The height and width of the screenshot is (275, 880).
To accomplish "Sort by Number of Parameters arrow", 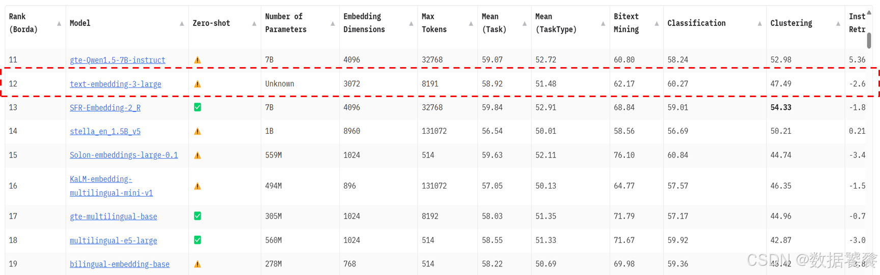I will [x=333, y=23].
